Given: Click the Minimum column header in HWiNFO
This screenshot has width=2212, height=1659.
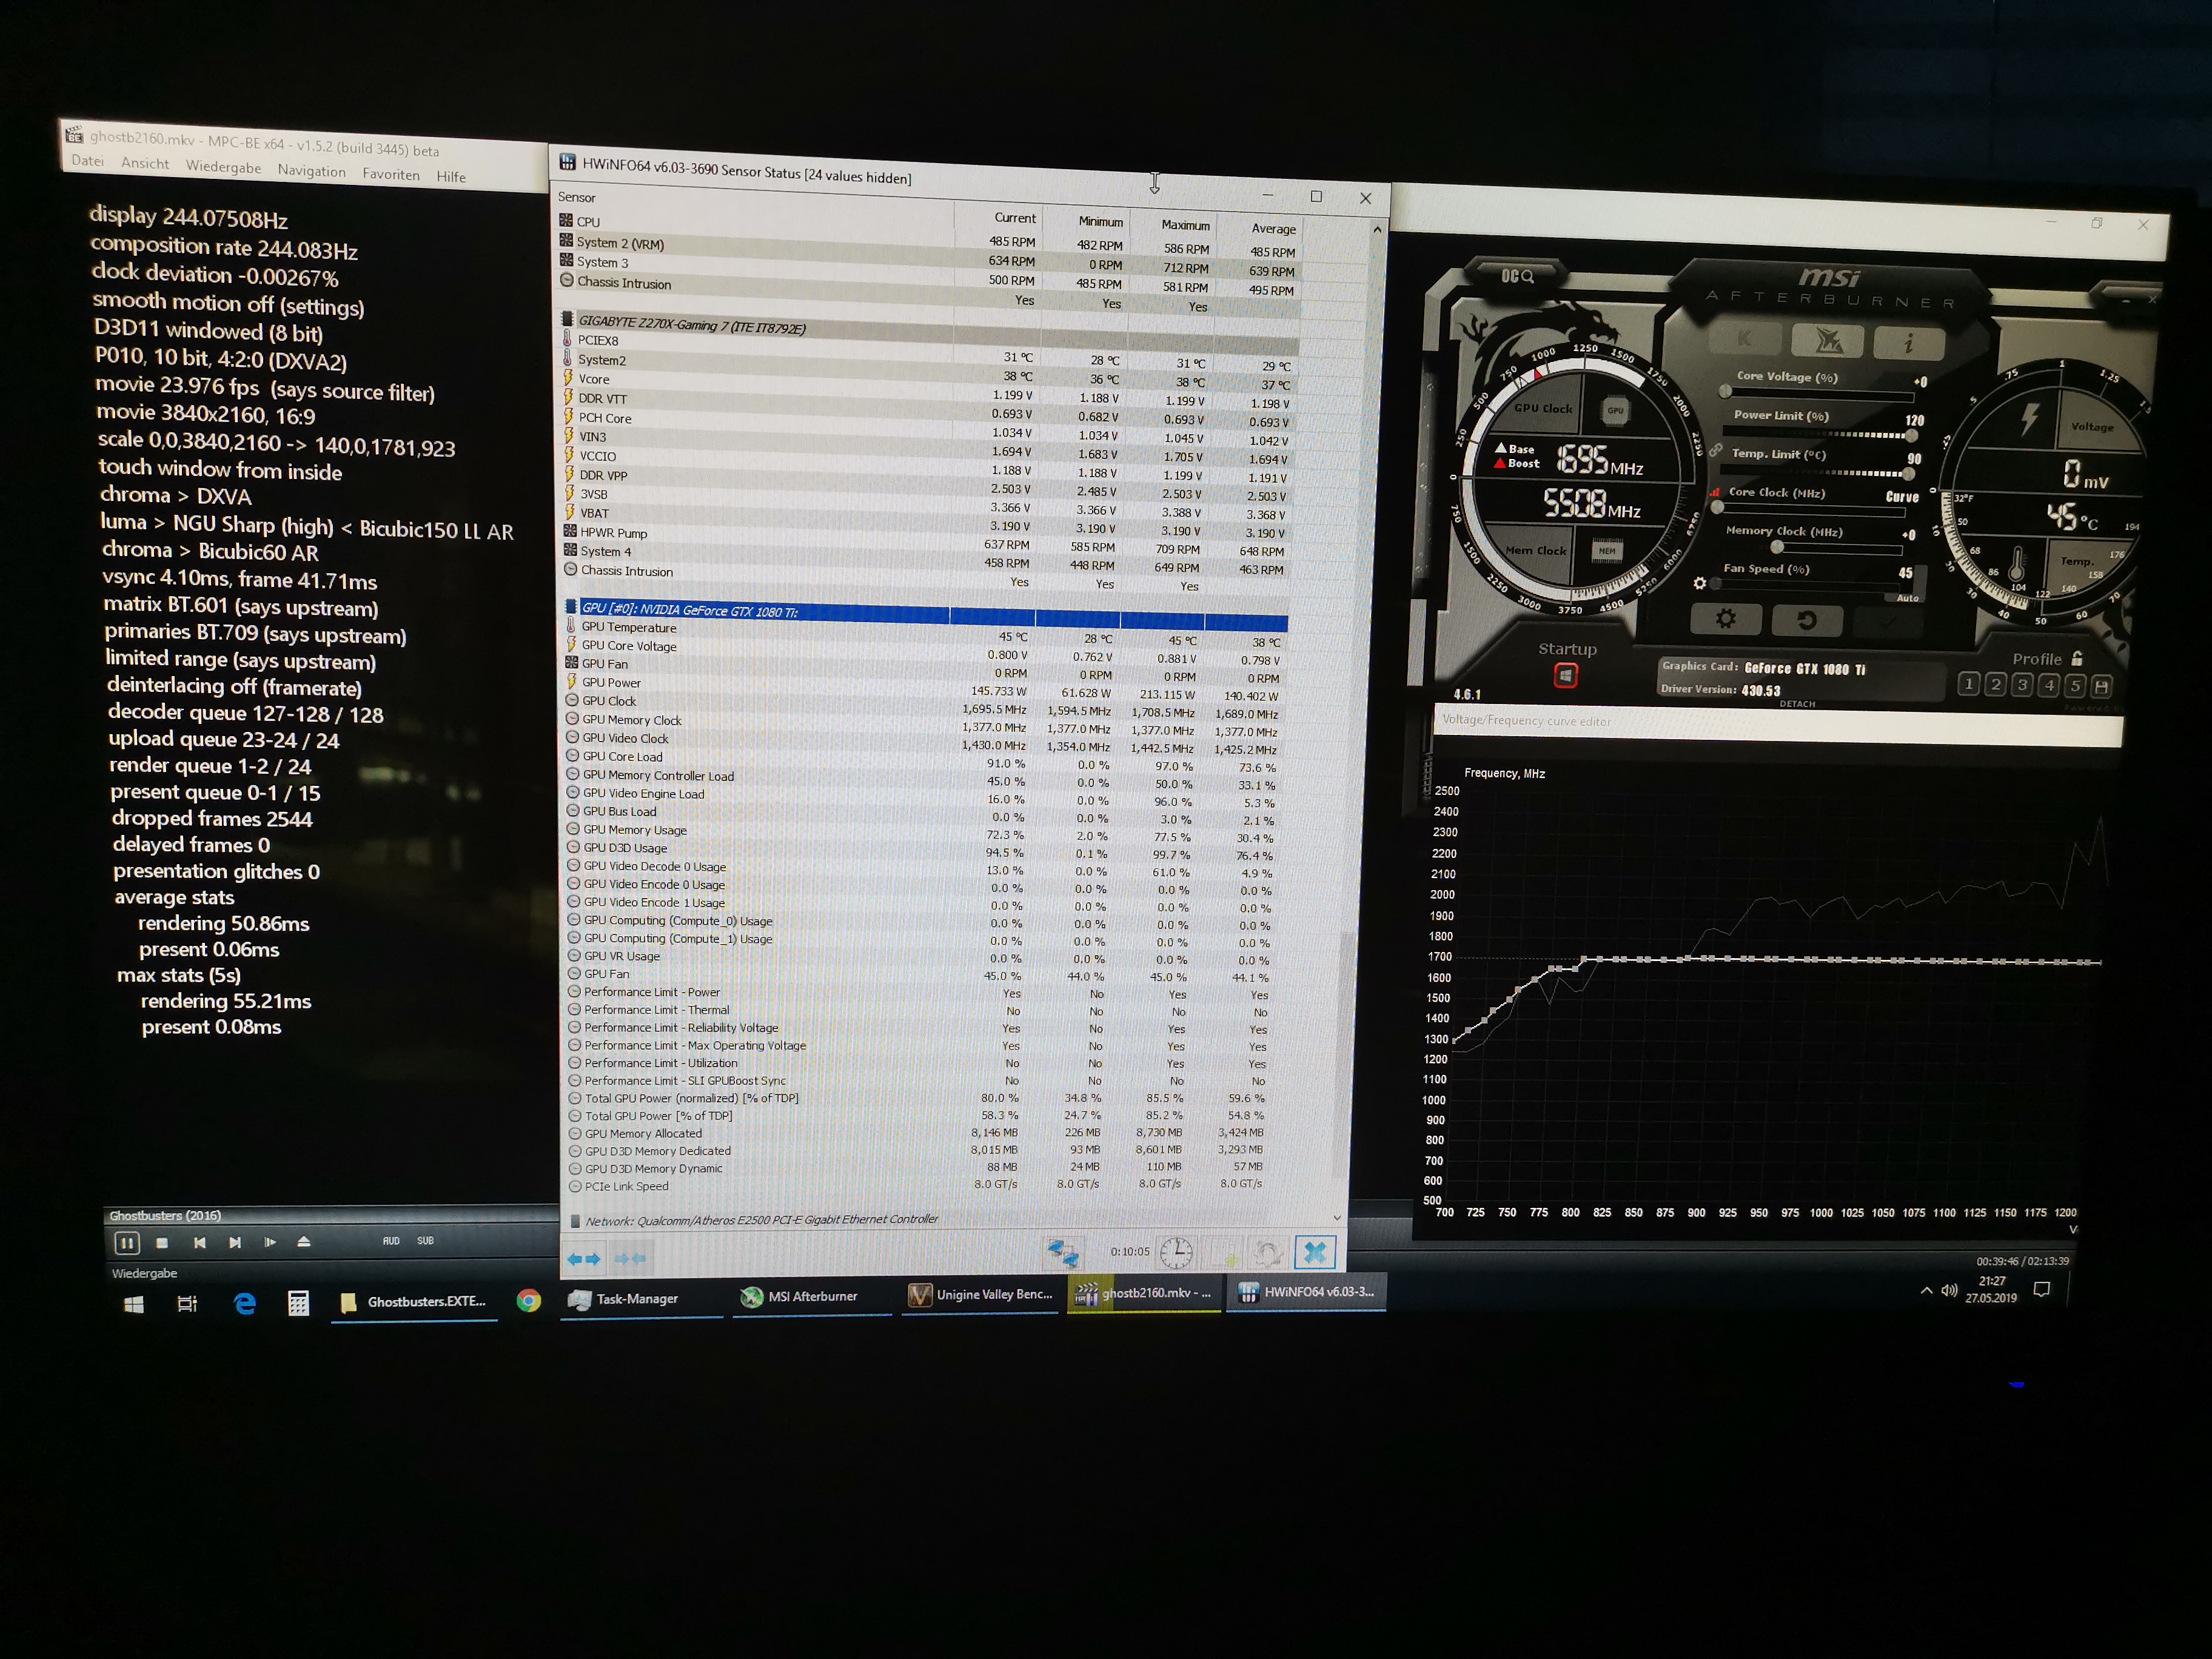Looking at the screenshot, I should tap(1100, 222).
